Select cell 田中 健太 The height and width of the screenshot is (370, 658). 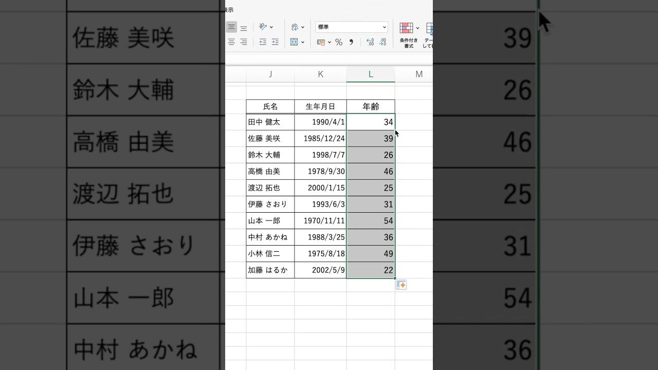(270, 122)
